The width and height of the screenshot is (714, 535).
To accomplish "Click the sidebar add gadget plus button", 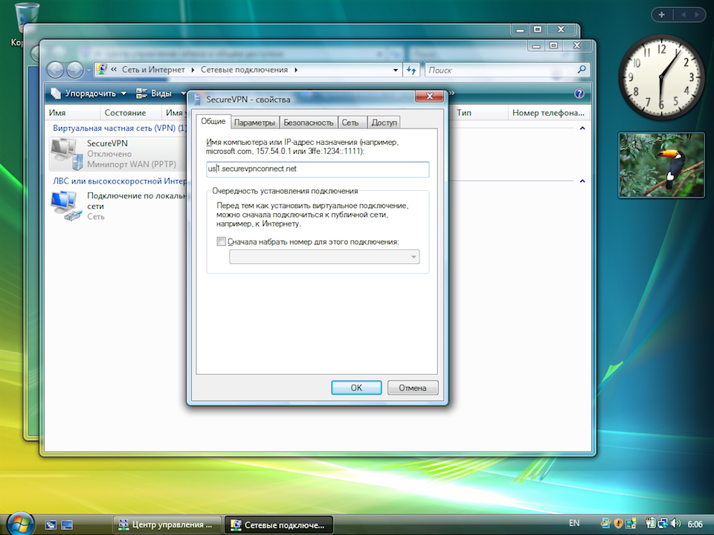I will [x=662, y=15].
